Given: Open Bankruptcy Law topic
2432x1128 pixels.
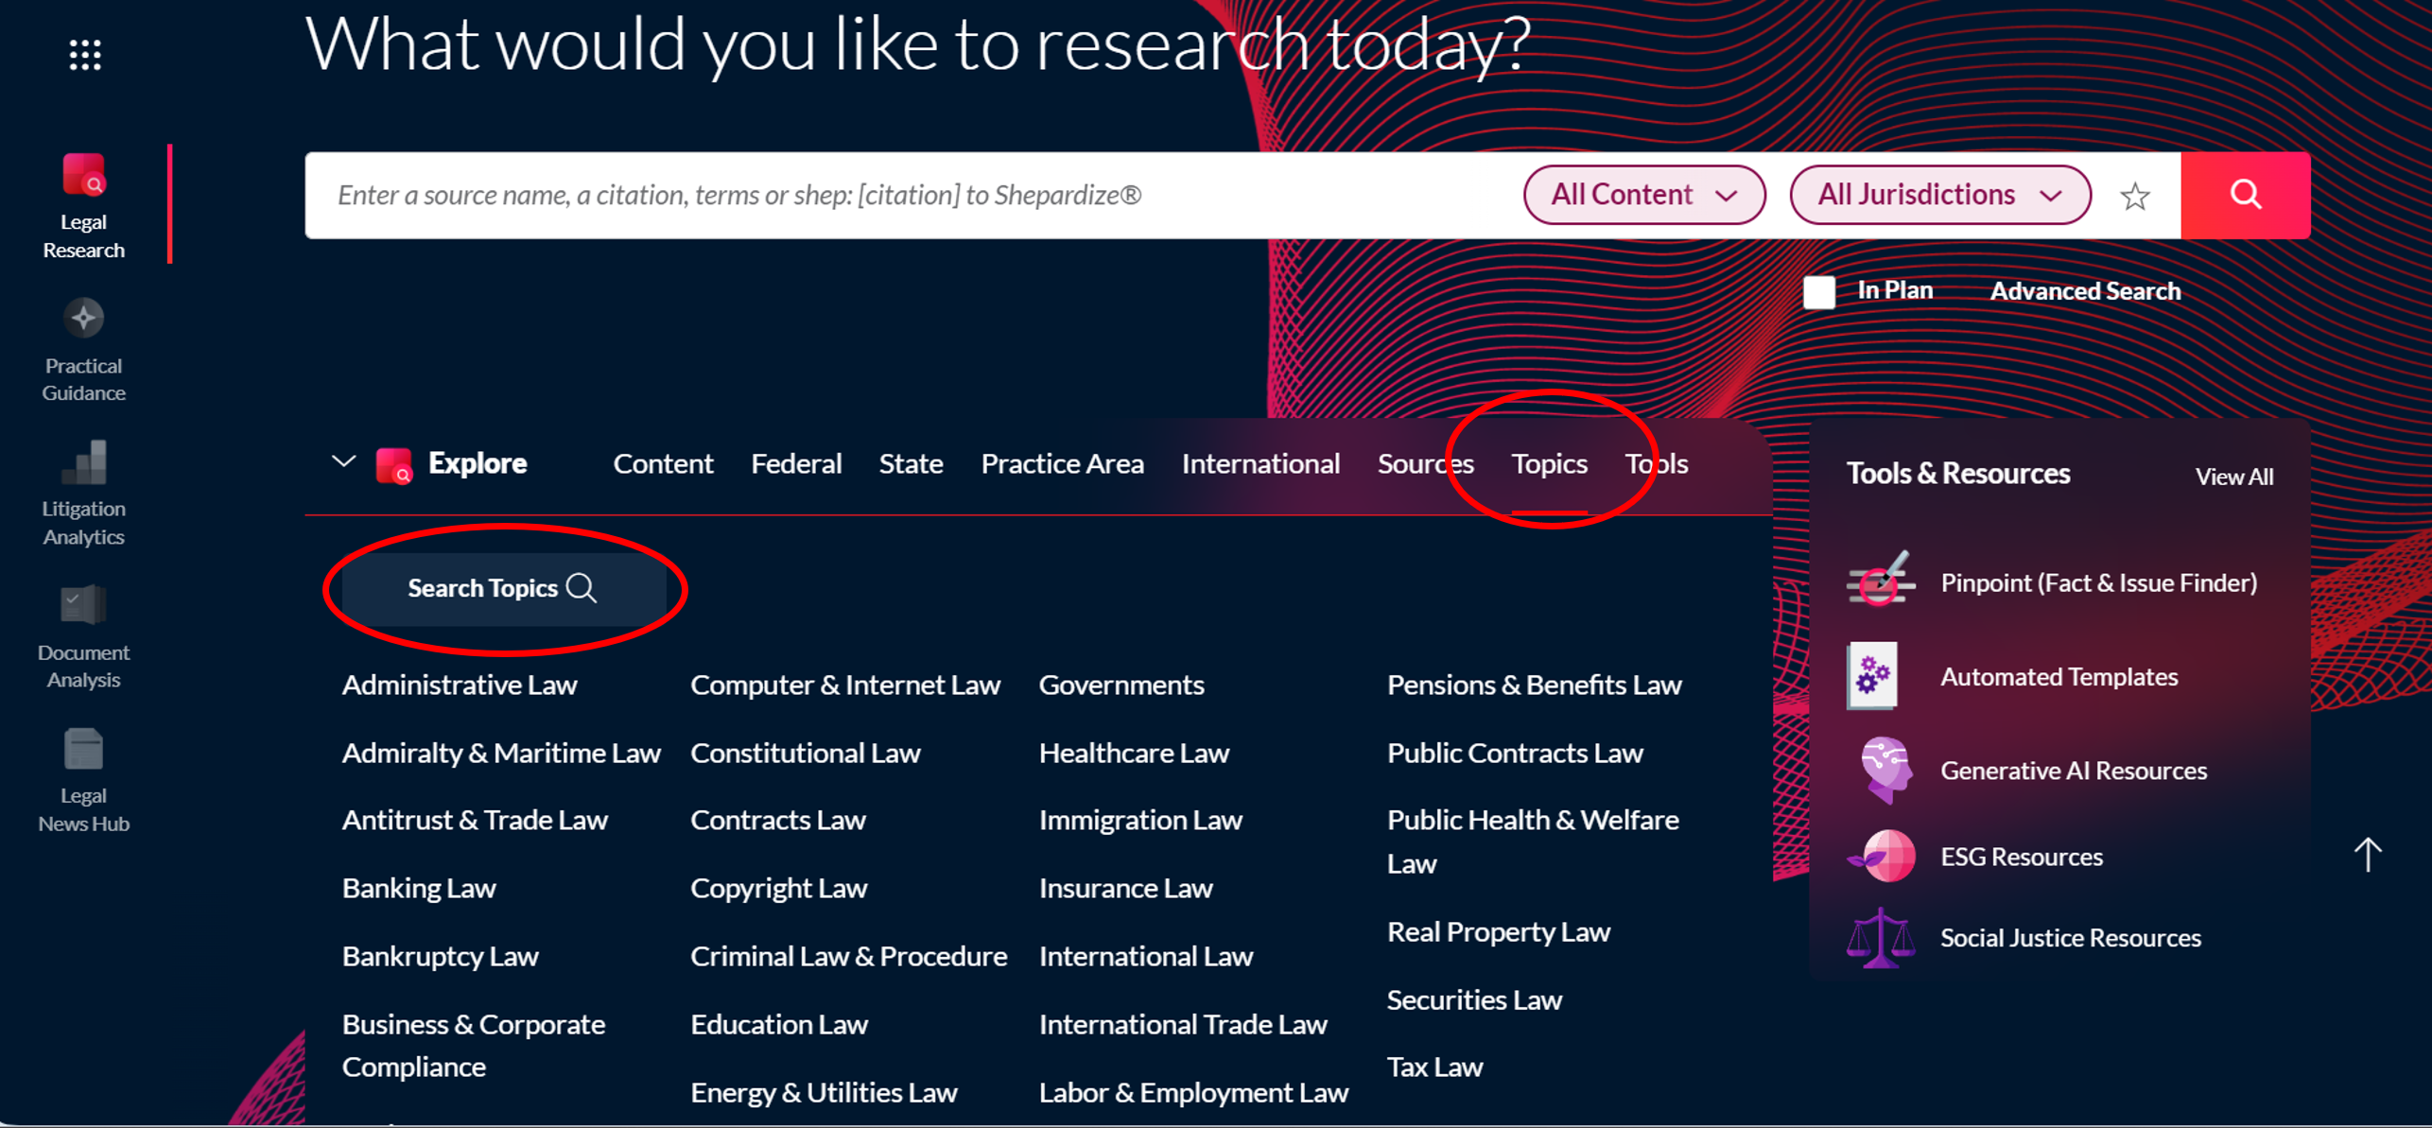Looking at the screenshot, I should [x=441, y=956].
